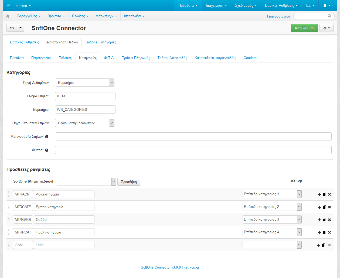Screen dimensions: 340x278
Task: Add a row after the MTRACN row
Action: pyautogui.click(x=319, y=194)
